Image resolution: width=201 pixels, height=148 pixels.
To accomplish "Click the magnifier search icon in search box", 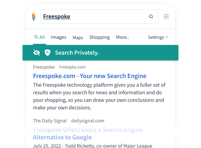I will point(151,17).
